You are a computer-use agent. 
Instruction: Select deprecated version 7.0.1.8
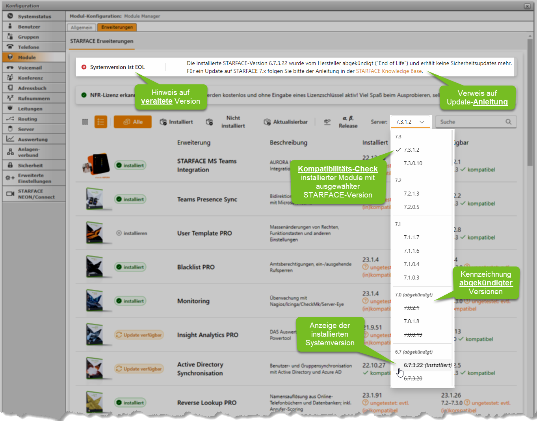pos(422,321)
